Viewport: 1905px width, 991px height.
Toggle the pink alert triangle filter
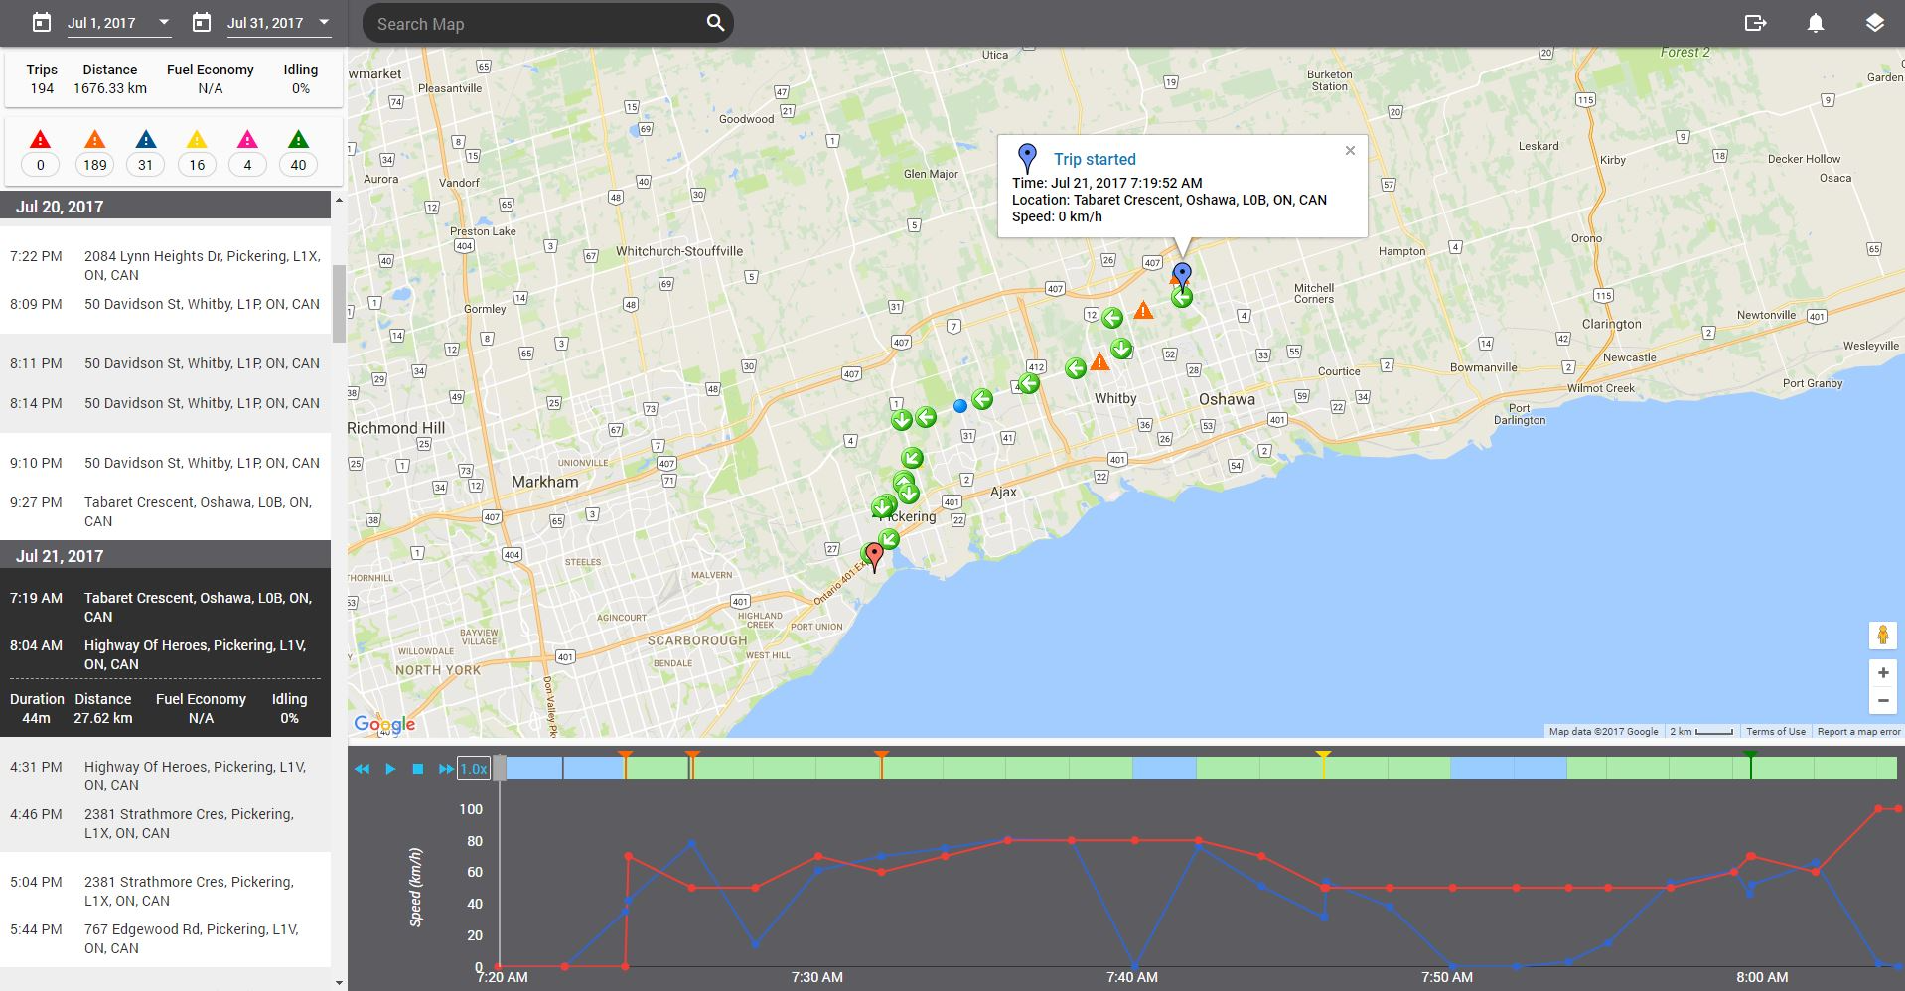[247, 140]
